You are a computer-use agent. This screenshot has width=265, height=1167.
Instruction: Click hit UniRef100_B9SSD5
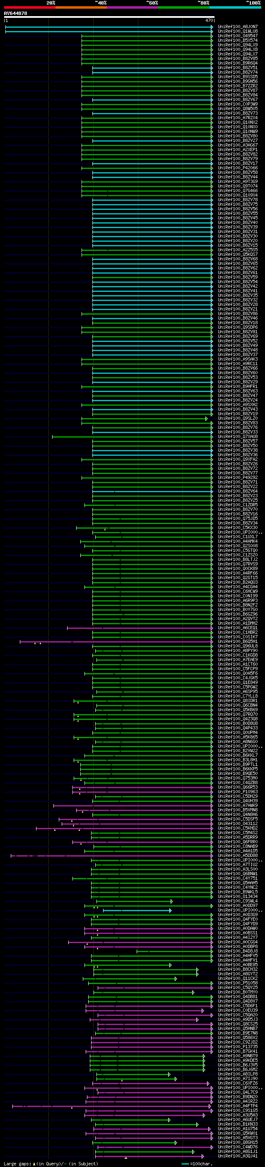(238, 77)
